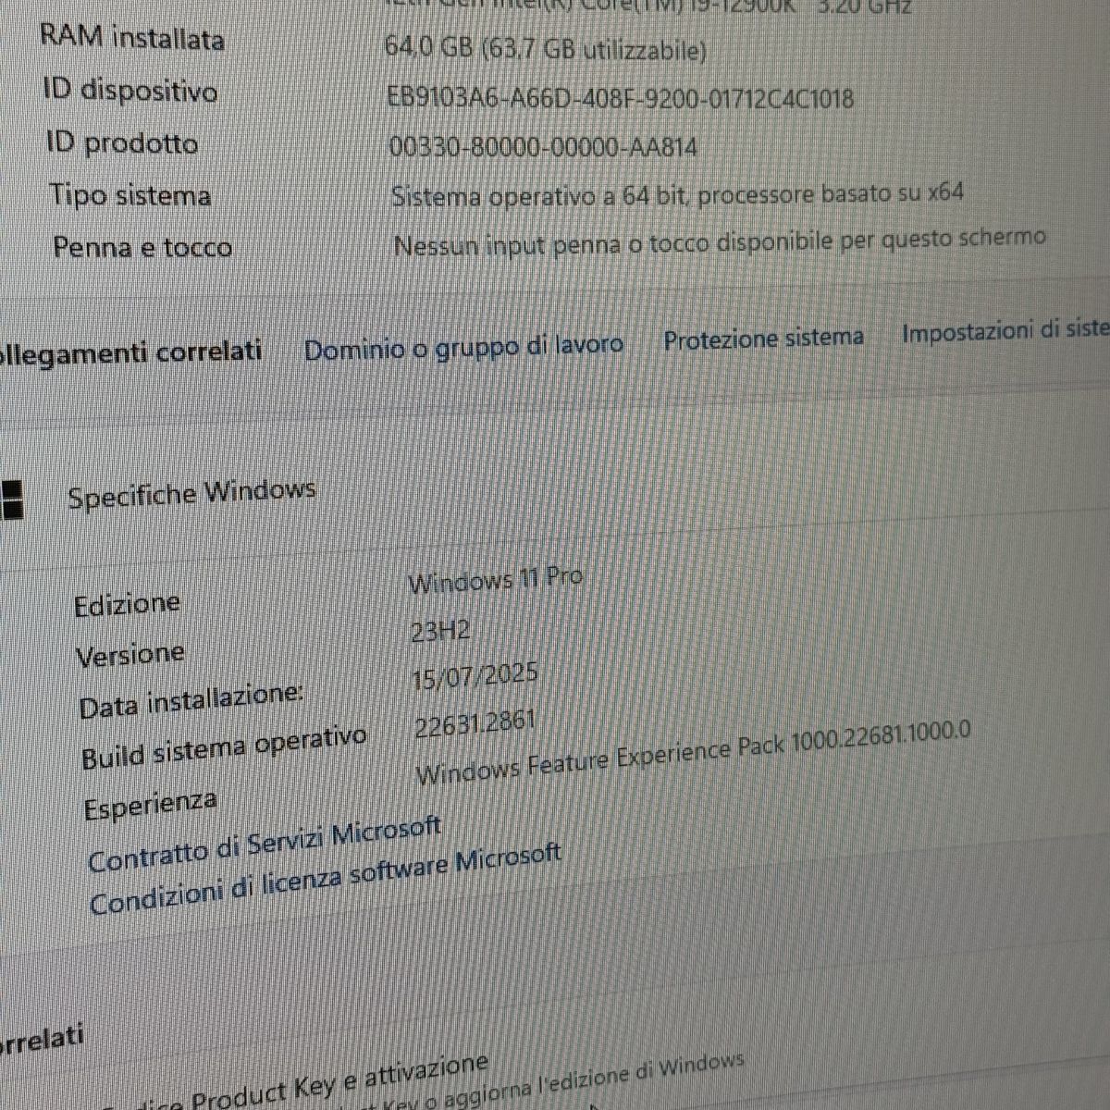
Task: Select the ID prodotto value 00330-80000-00000-AA814
Action: point(543,147)
